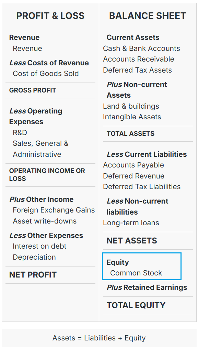Select Deferred Tax Liabilities item
This screenshot has width=198, height=348.
(142, 187)
